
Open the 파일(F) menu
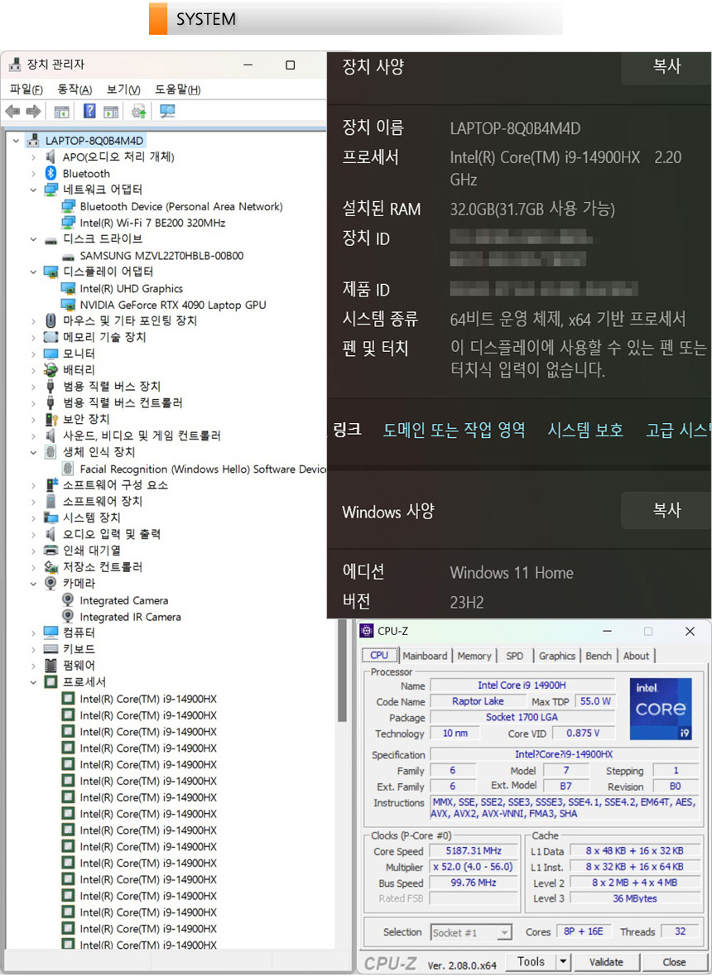[26, 89]
